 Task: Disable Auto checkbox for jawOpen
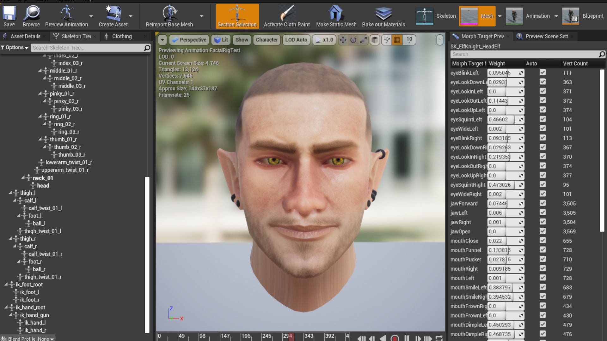click(x=543, y=231)
